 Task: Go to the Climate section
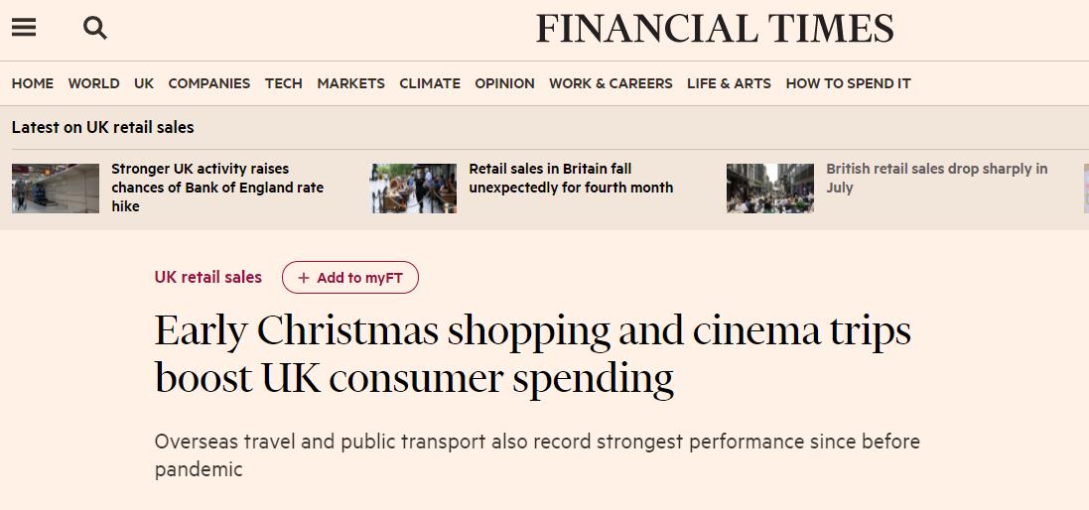[430, 83]
